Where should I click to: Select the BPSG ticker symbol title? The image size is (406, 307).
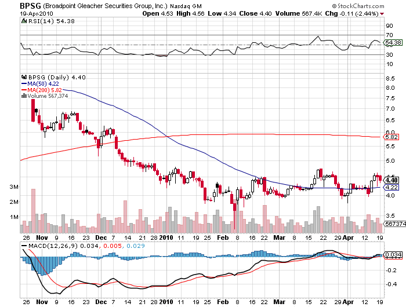point(31,6)
